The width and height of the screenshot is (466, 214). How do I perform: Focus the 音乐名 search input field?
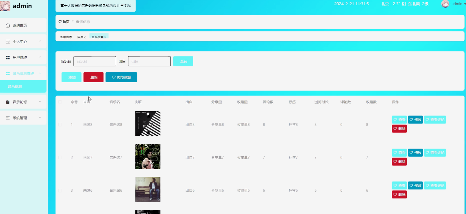(95, 61)
